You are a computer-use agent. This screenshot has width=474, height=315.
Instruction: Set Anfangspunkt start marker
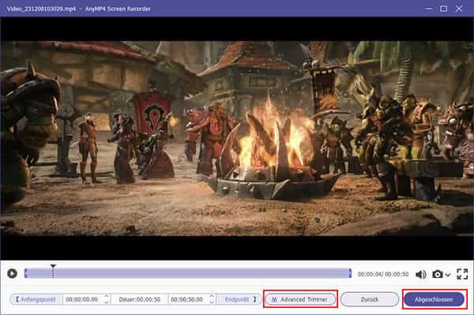pos(36,299)
